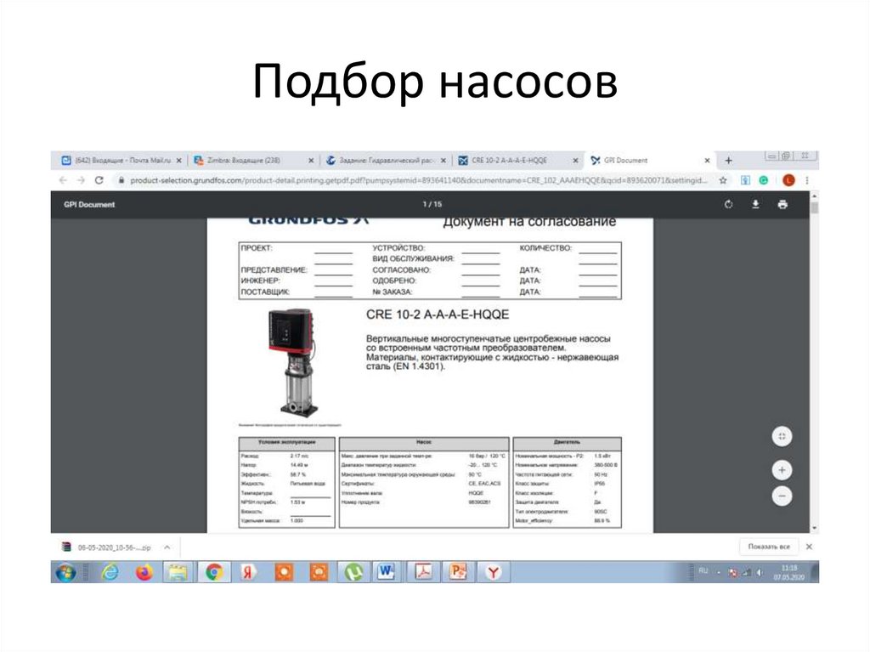
Task: Click the fit-to-page icon on the right side
Action: coord(781,435)
